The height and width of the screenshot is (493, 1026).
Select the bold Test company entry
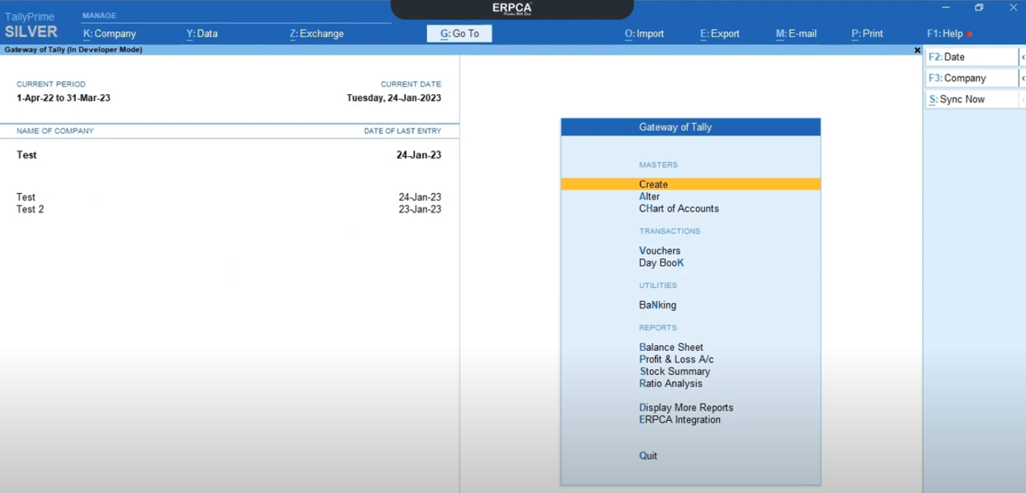coord(26,155)
